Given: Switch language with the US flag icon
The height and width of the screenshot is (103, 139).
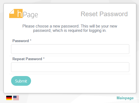Looking at the screenshot, I should 16,98.
